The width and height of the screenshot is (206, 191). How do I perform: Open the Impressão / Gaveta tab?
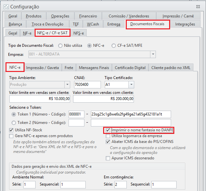pyautogui.click(x=42, y=68)
